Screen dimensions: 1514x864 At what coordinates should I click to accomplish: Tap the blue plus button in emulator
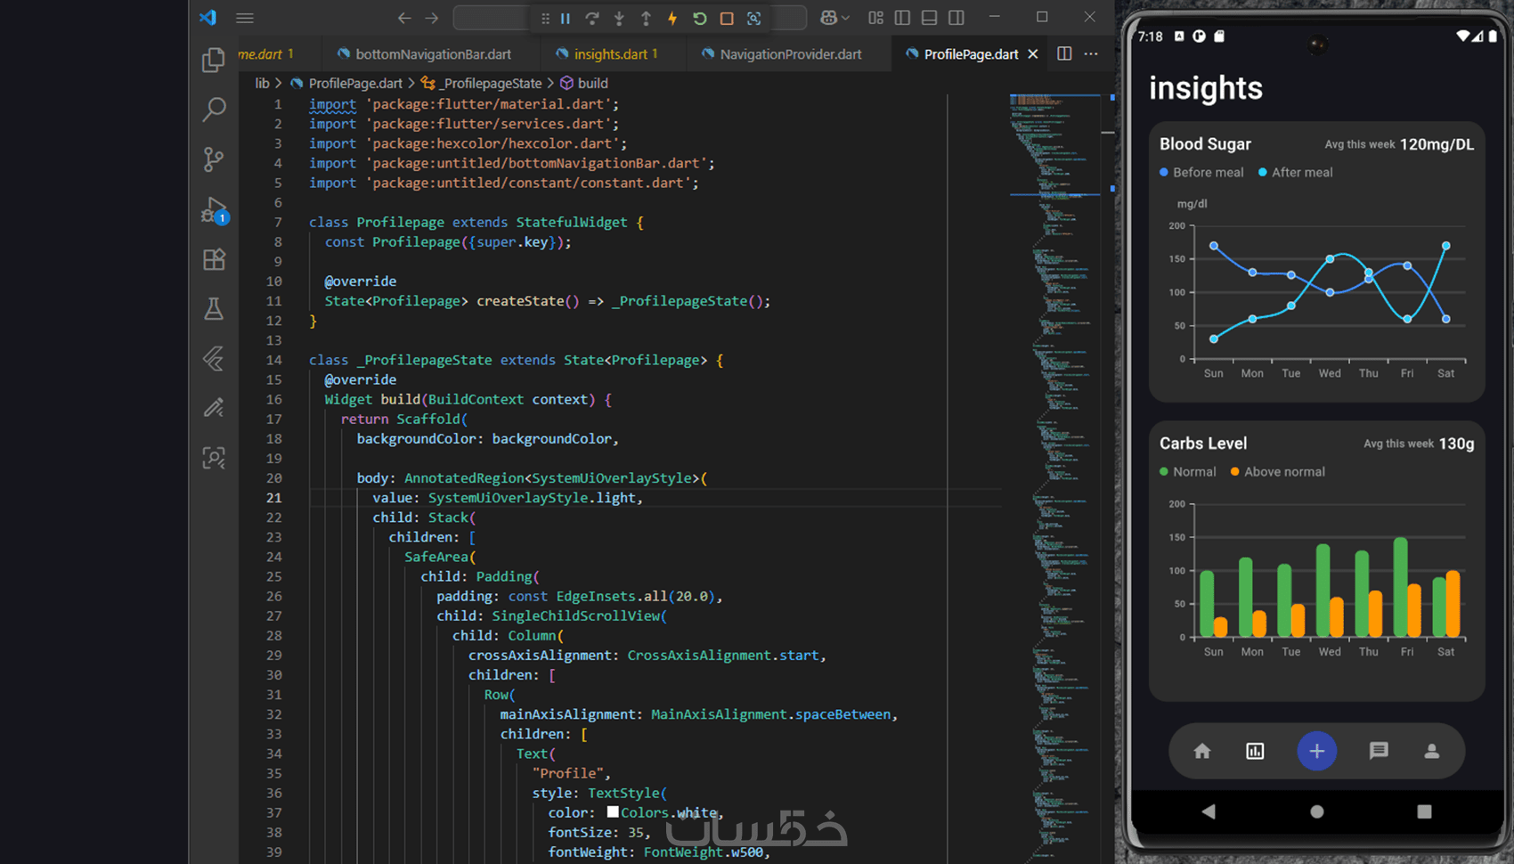(1316, 751)
